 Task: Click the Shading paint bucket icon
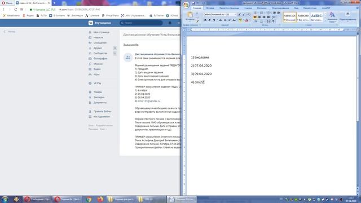(256, 21)
